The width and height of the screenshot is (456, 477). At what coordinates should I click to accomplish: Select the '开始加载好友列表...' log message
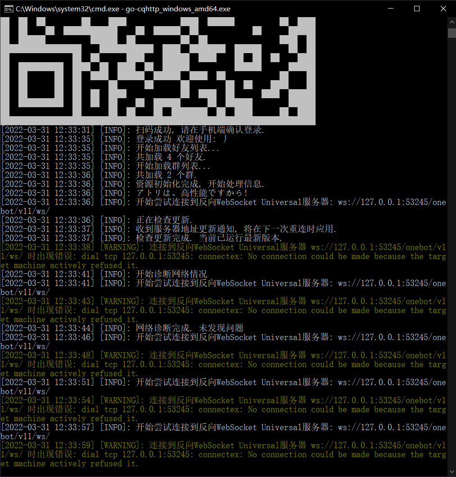tap(177, 148)
